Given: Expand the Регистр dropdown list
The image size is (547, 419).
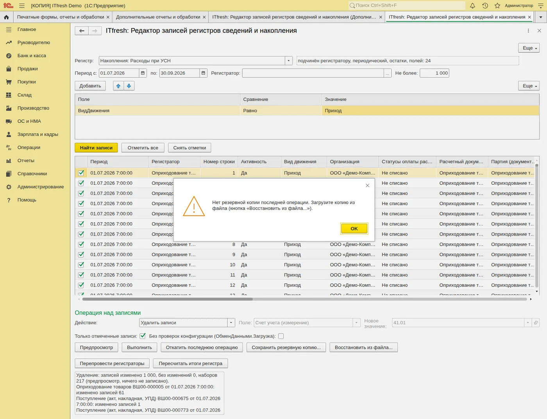Looking at the screenshot, I should pos(289,61).
